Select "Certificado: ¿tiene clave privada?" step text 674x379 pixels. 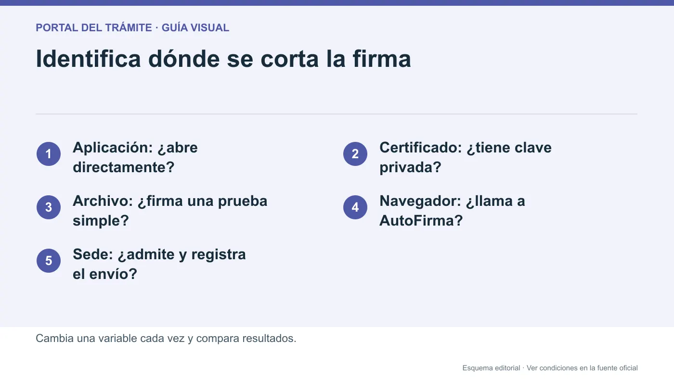click(466, 157)
